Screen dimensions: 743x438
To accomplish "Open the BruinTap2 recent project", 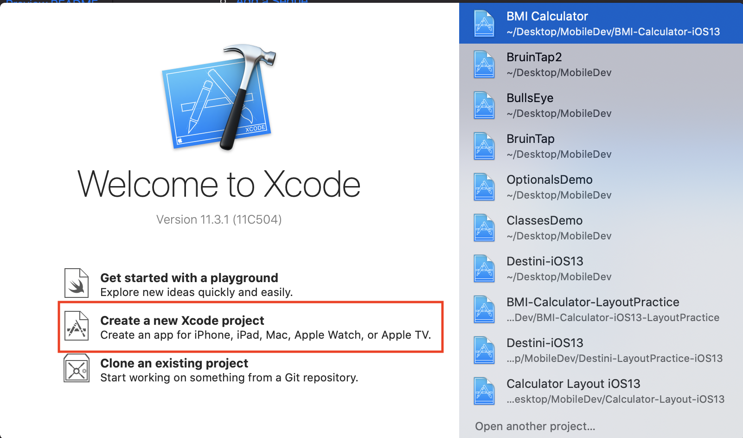I will [601, 64].
